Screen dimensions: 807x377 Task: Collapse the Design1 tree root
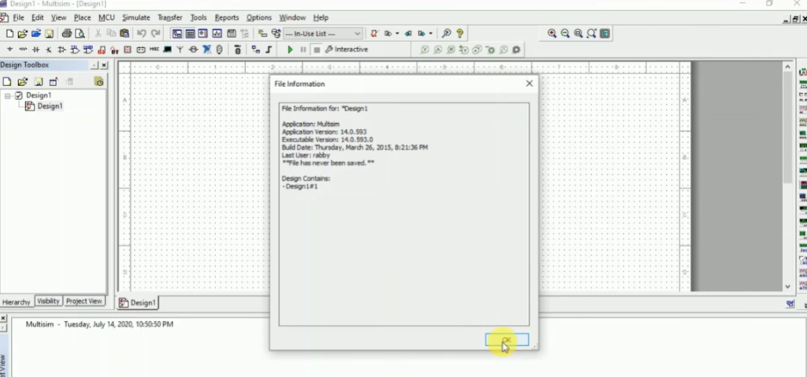click(8, 95)
